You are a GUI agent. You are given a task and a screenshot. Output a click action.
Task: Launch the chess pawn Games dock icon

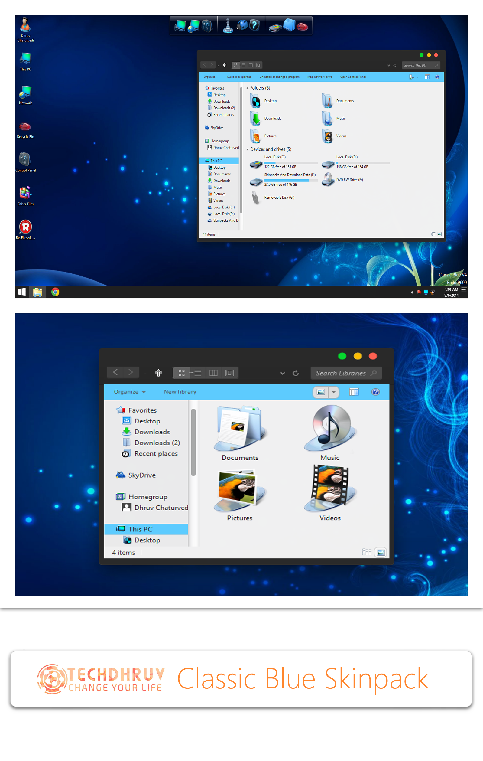click(228, 26)
